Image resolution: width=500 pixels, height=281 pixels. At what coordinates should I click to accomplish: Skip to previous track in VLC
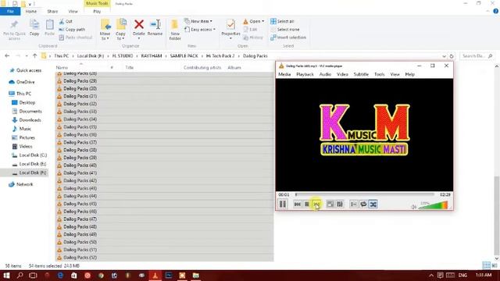[297, 205]
